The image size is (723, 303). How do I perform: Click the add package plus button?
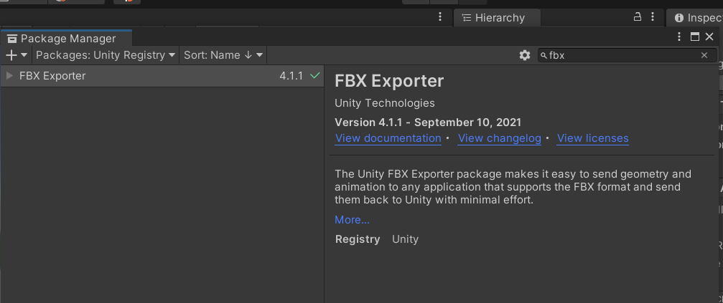[x=12, y=55]
